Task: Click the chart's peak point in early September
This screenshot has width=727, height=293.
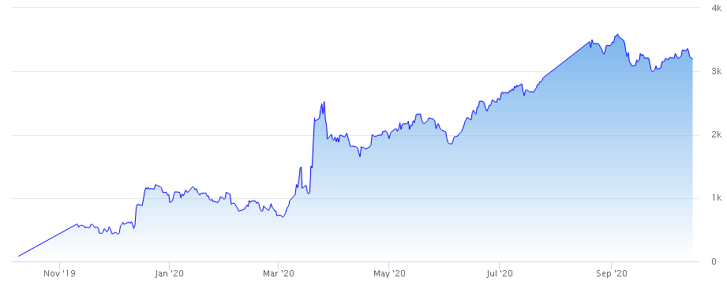Action: [x=617, y=35]
